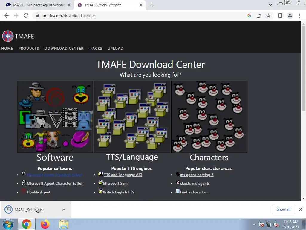Image resolution: width=306 pixels, height=230 pixels.
Task: Click the TMAFE logo icon
Action: pyautogui.click(x=8, y=36)
